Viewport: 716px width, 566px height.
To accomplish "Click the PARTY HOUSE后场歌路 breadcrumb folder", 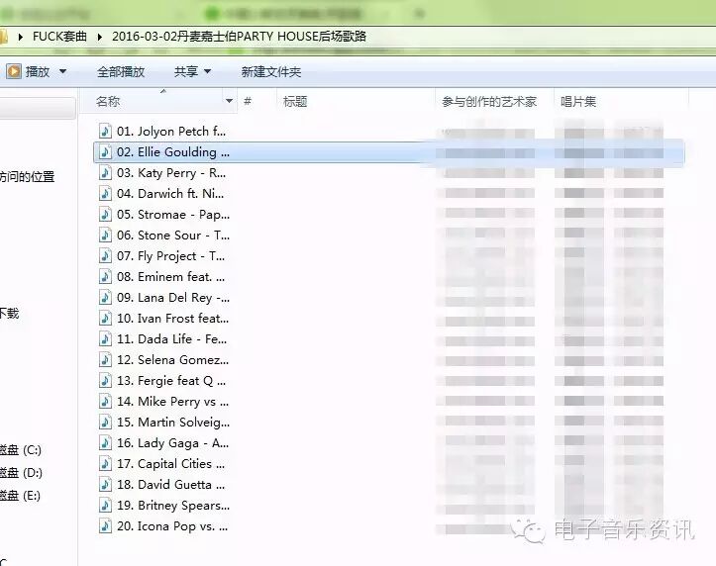I will 240,36.
